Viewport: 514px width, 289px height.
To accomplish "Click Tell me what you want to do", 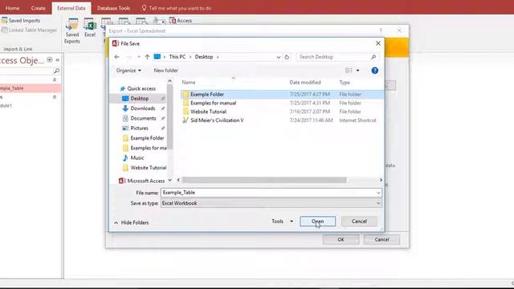I will pyautogui.click(x=177, y=8).
